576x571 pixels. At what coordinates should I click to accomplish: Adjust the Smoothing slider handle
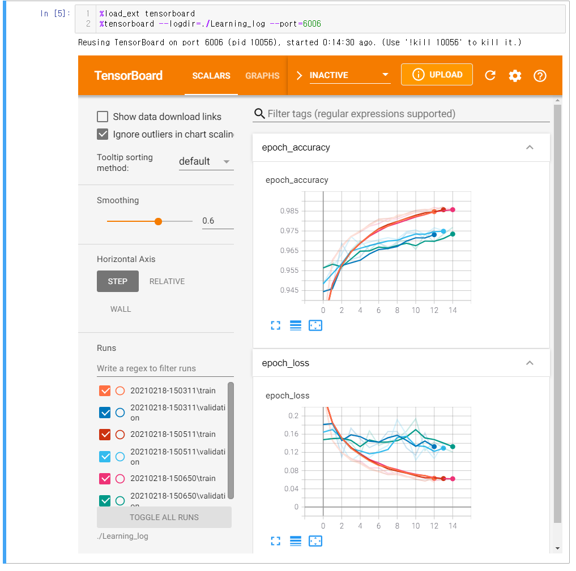point(159,221)
